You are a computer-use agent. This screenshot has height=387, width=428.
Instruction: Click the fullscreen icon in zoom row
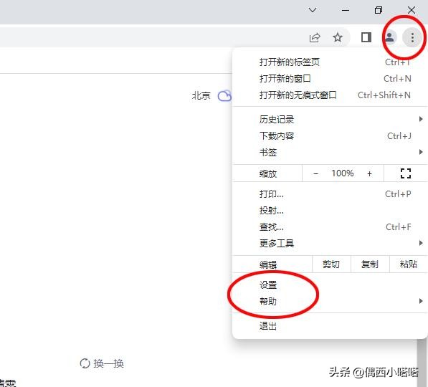[x=406, y=173]
